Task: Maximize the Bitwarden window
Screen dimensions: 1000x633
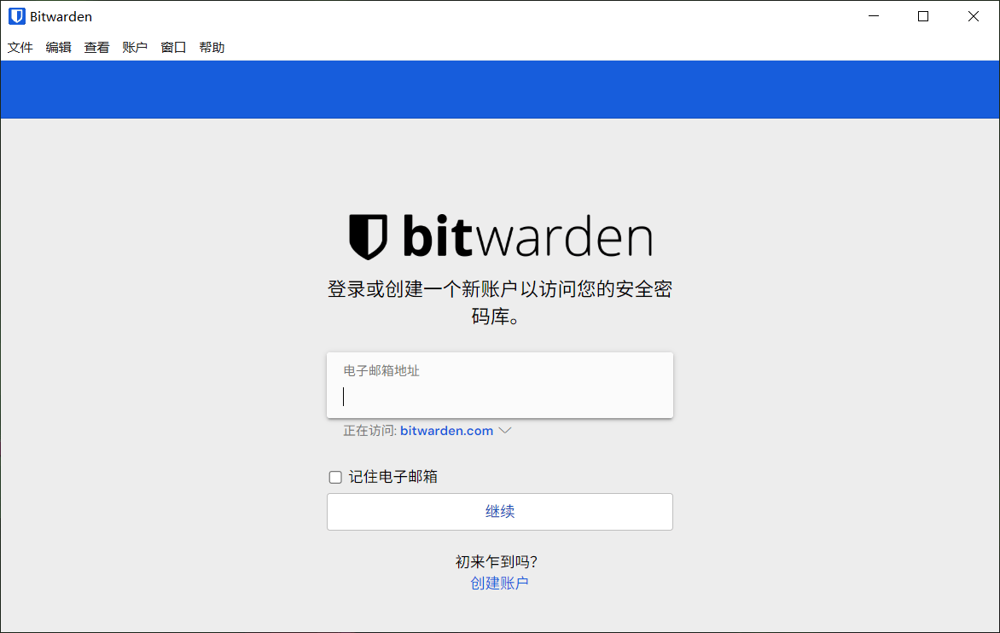Action: click(923, 16)
